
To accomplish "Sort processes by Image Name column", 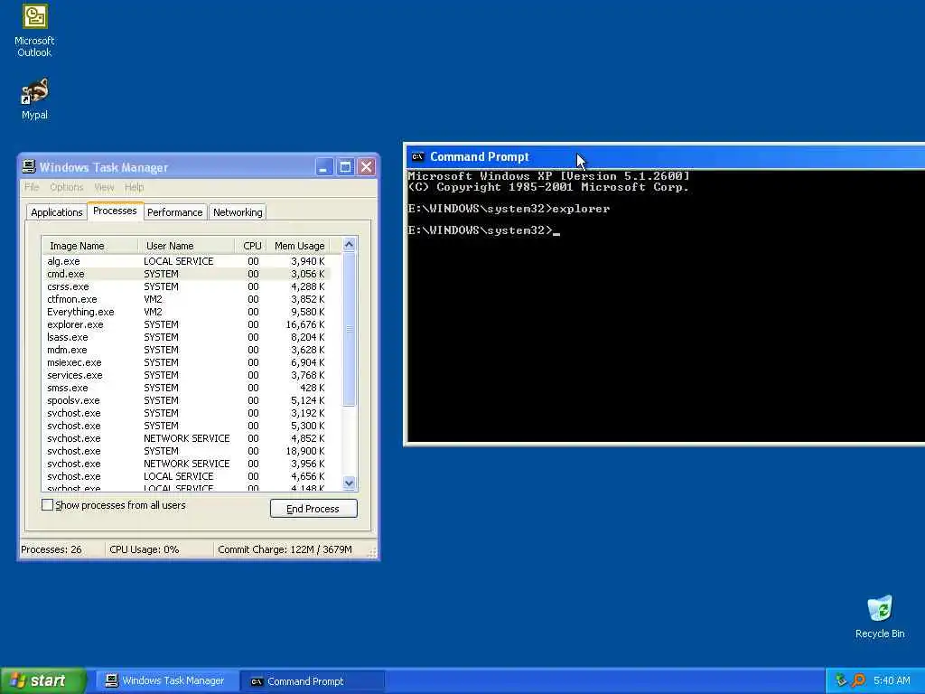I will pos(89,246).
